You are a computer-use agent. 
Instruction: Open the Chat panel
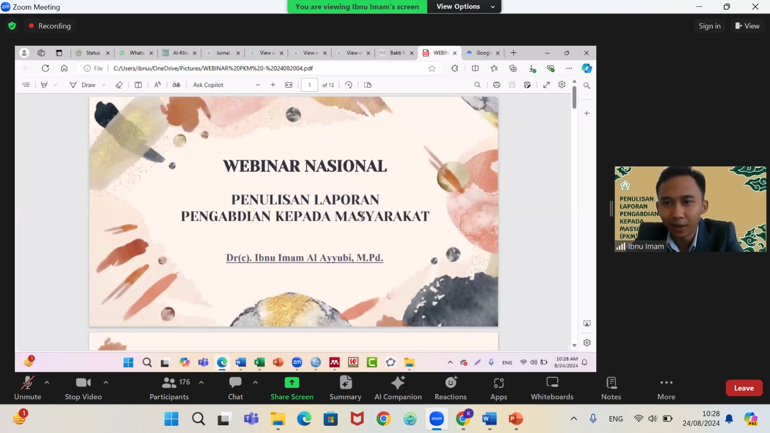point(235,388)
